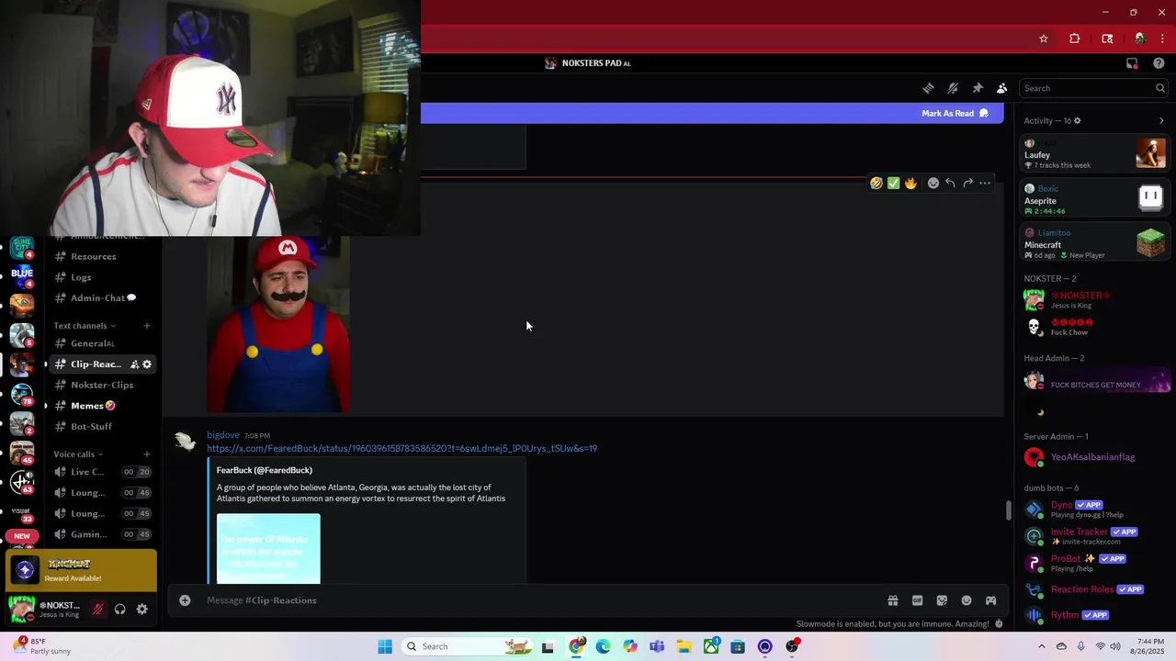Join the Gamin... voice channel
The image size is (1176, 661).
pos(101,534)
